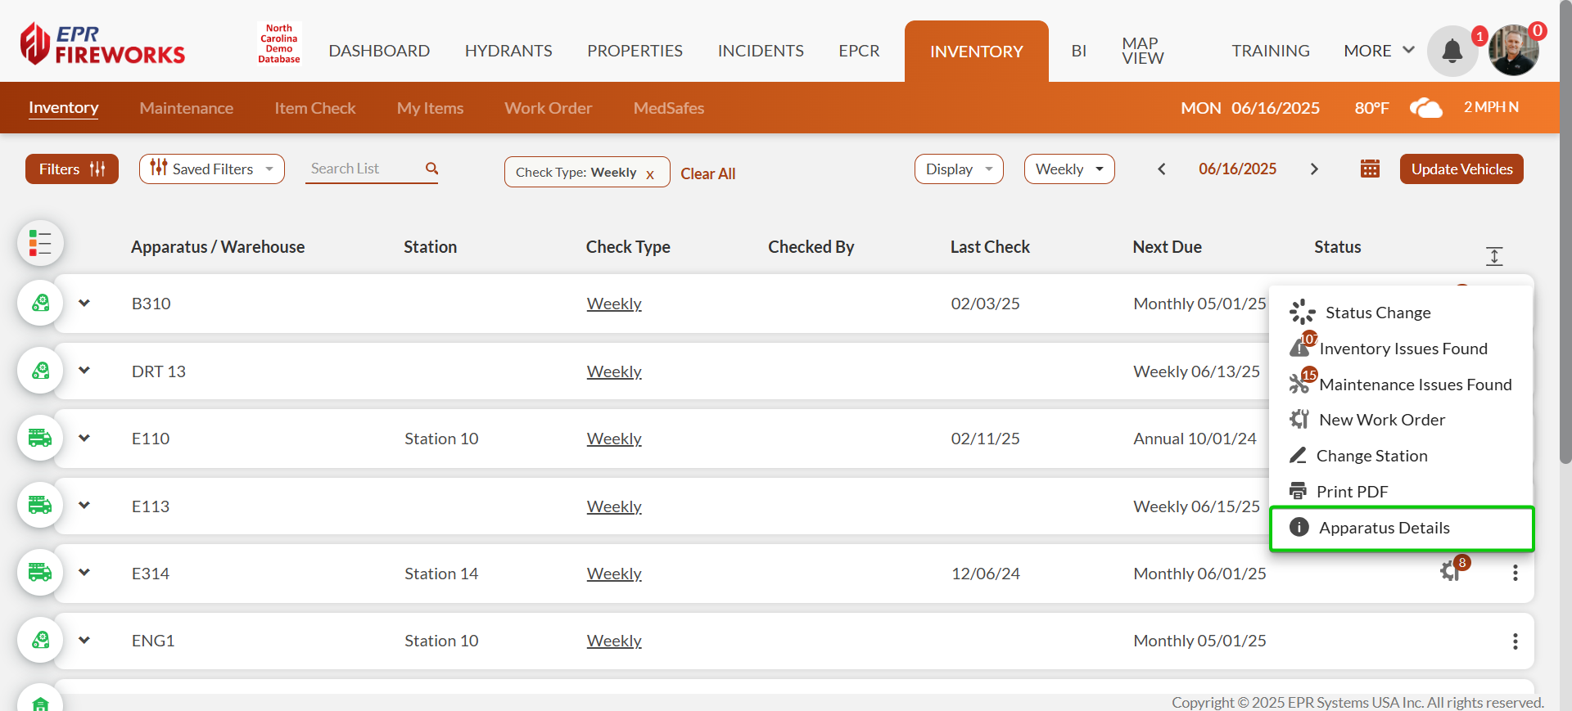Open the Saved Filters dropdown
Viewport: 1572px width, 711px height.
click(x=212, y=169)
